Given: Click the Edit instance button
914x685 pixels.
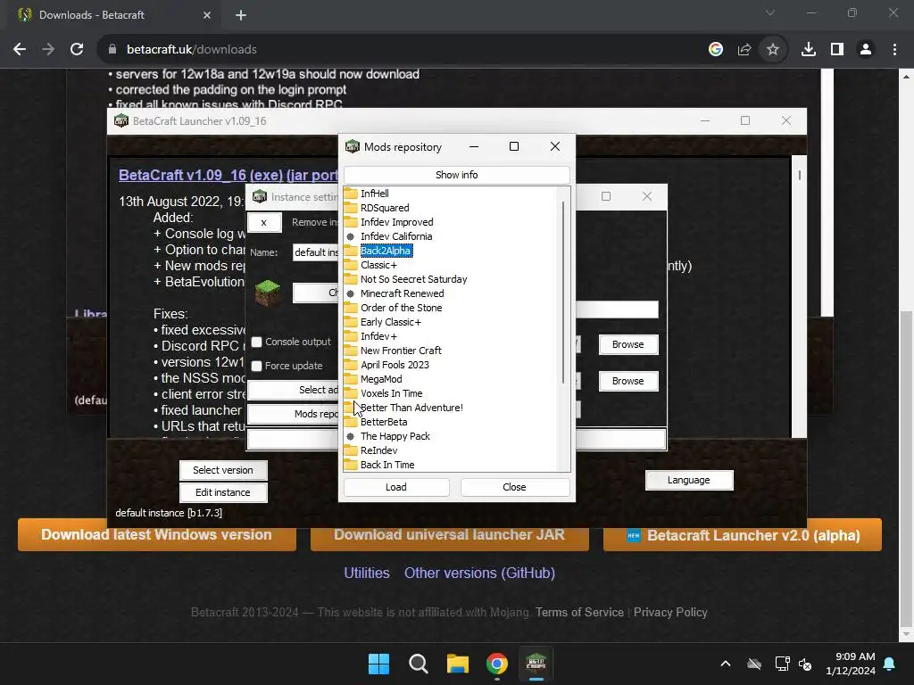Looking at the screenshot, I should tap(222, 492).
